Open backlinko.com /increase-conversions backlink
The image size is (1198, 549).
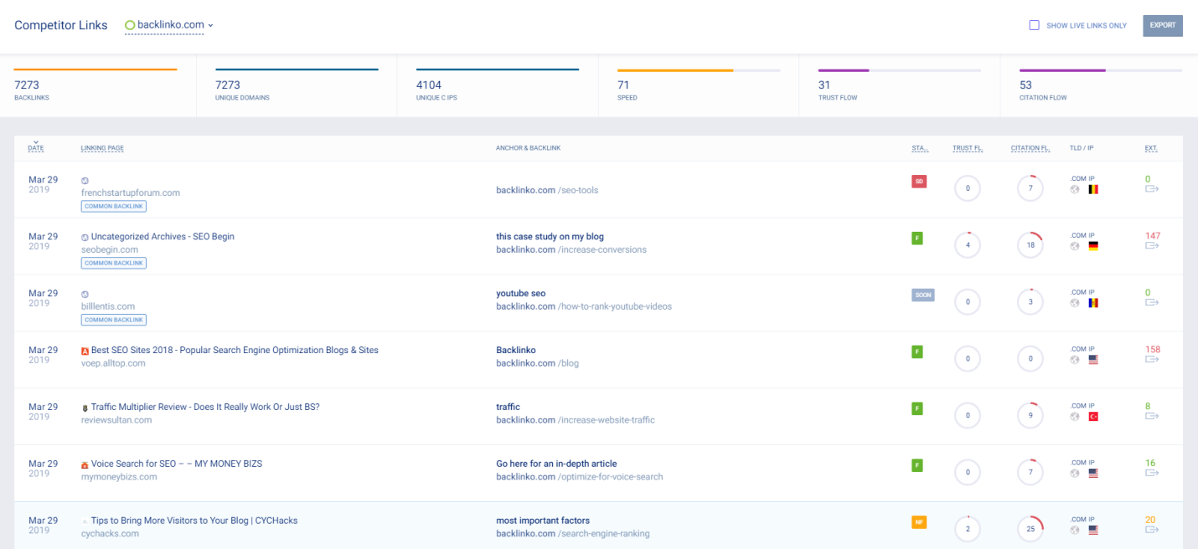[x=571, y=249]
